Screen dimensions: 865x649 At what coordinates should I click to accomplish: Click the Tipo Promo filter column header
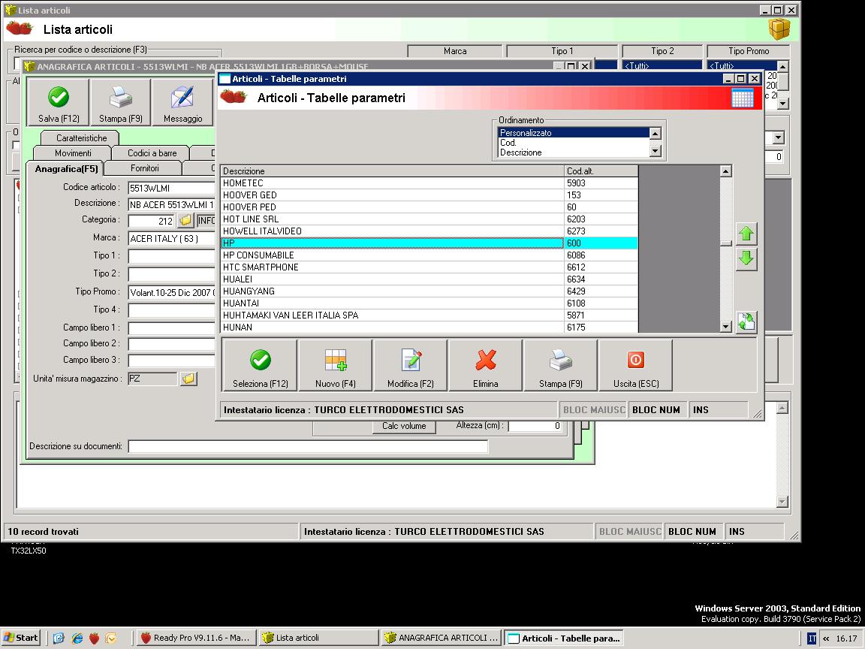coord(749,51)
